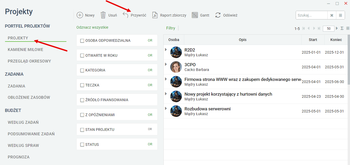Select the R2D2 project title
The image size is (350, 165).
tap(190, 50)
